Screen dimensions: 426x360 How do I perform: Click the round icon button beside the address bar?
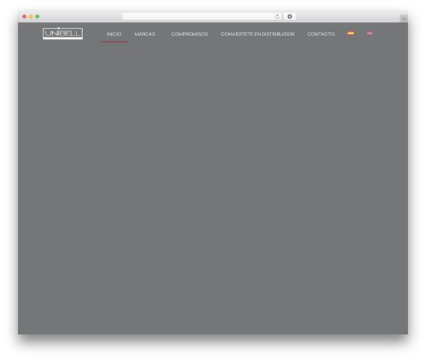[x=290, y=16]
